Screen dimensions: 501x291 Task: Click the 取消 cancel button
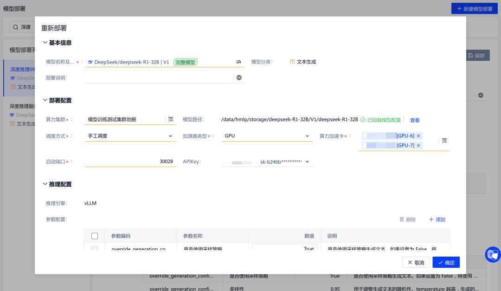point(416,262)
